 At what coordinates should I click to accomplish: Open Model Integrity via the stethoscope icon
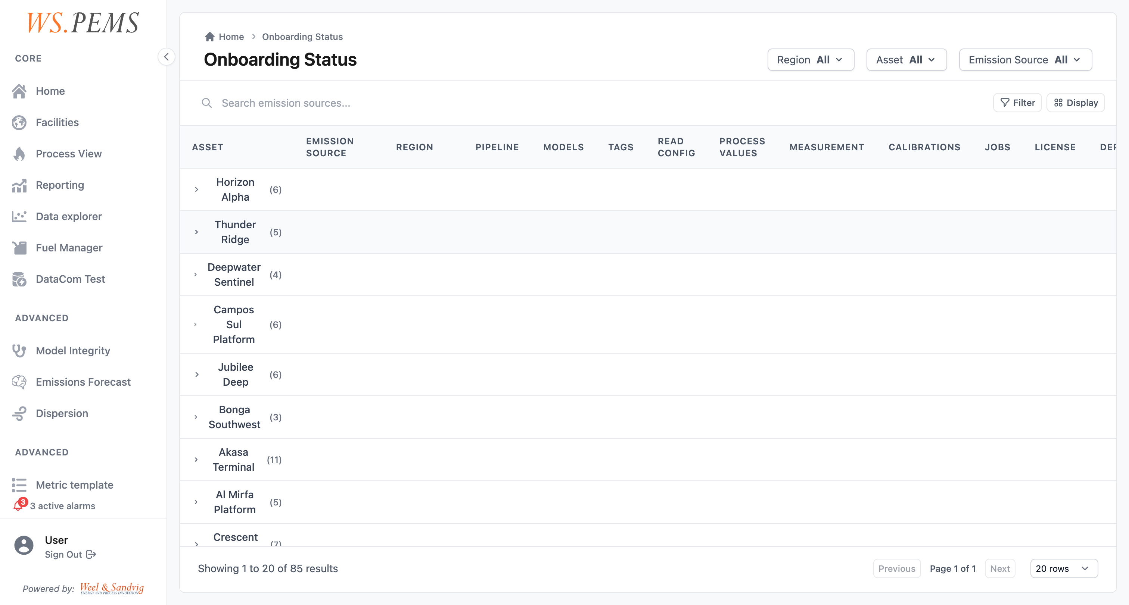[19, 351]
